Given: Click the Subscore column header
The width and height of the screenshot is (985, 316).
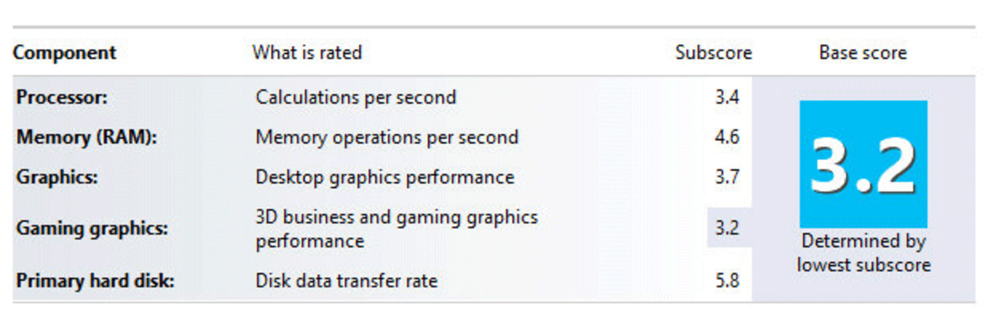Looking at the screenshot, I should point(714,53).
